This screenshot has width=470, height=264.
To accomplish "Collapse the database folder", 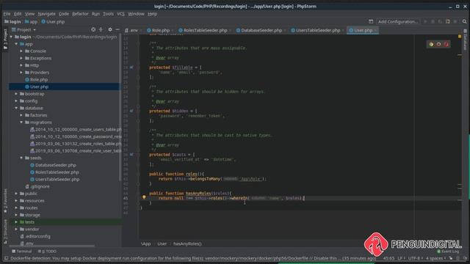I will coord(16,108).
